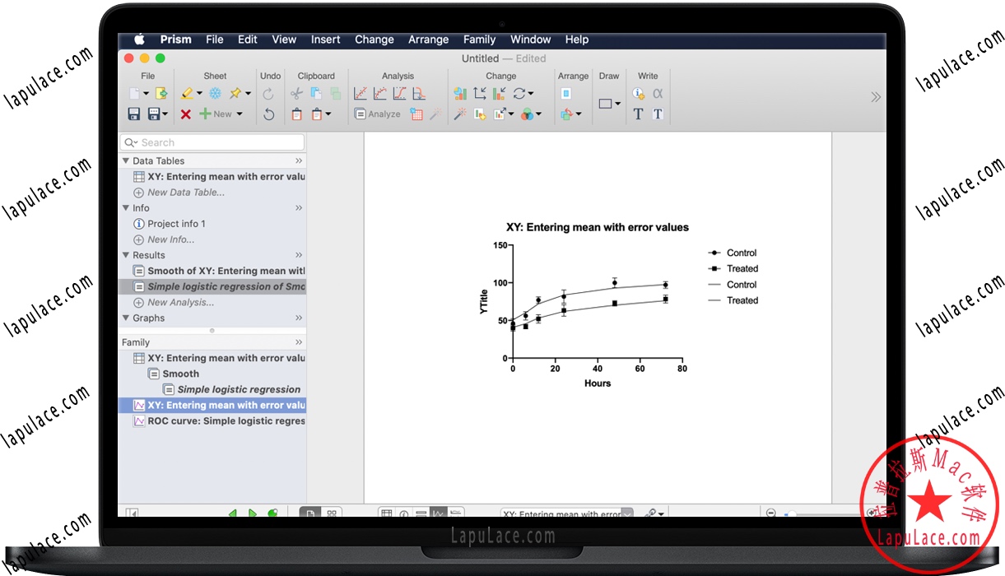Collapse the Results section triangle
This screenshot has height=576, width=1005.
coord(126,254)
